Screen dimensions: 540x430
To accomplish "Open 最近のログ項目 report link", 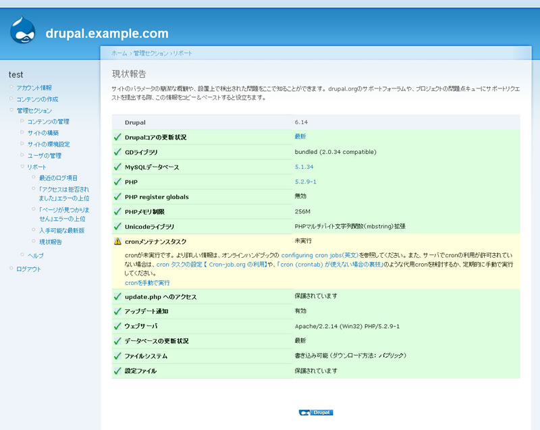I will pos(58,178).
